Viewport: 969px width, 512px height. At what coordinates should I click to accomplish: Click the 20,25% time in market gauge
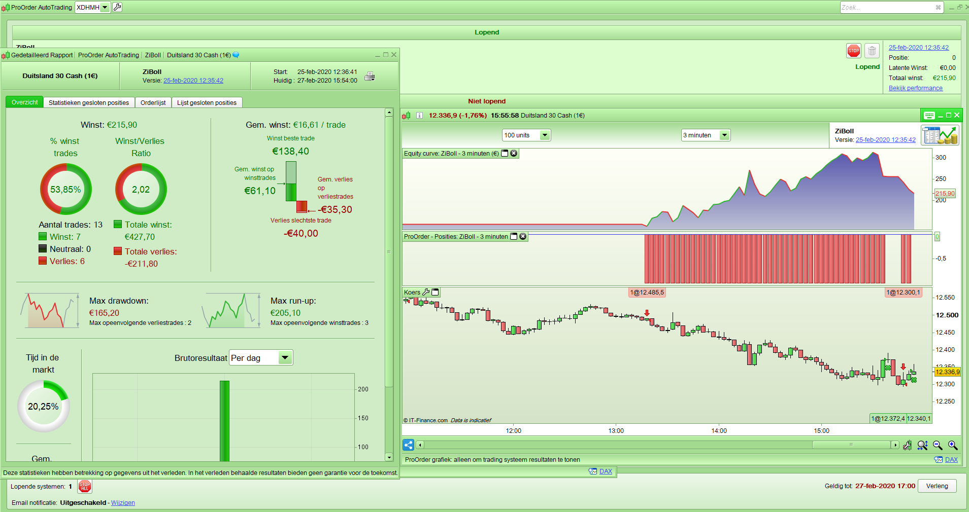click(44, 406)
